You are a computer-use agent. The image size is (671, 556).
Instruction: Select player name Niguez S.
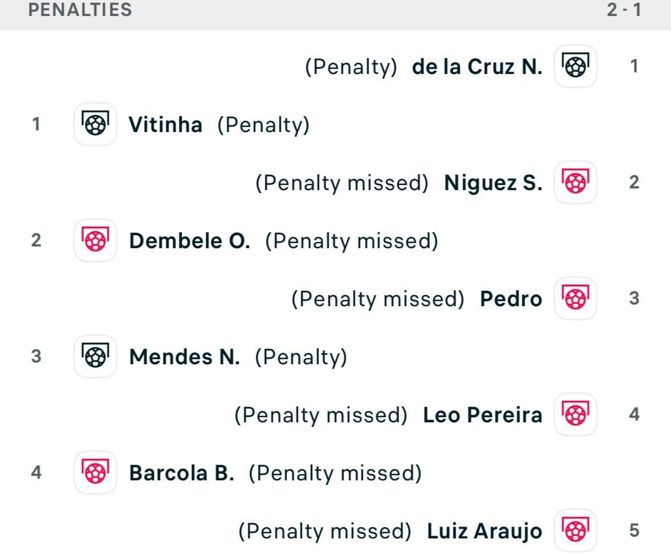pyautogui.click(x=493, y=183)
